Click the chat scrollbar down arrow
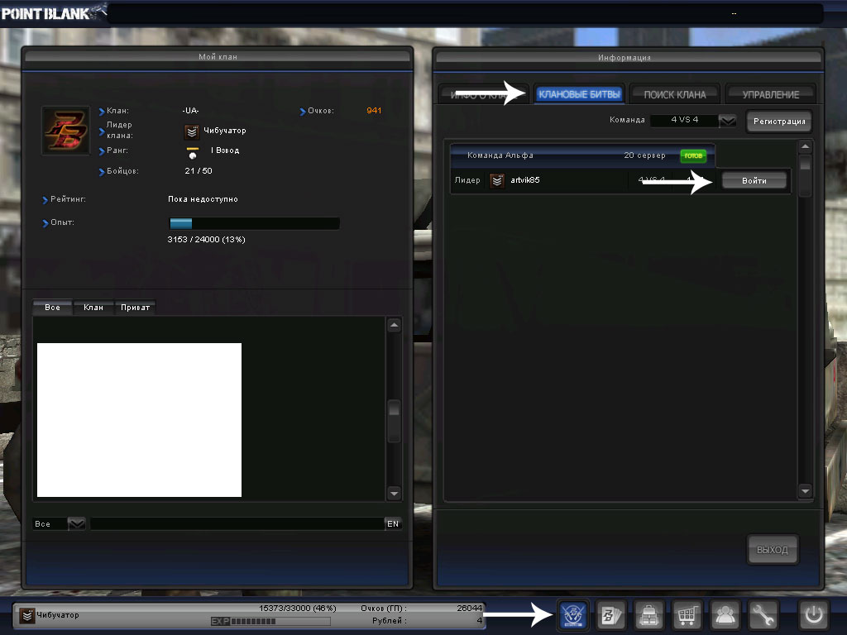 (x=394, y=492)
